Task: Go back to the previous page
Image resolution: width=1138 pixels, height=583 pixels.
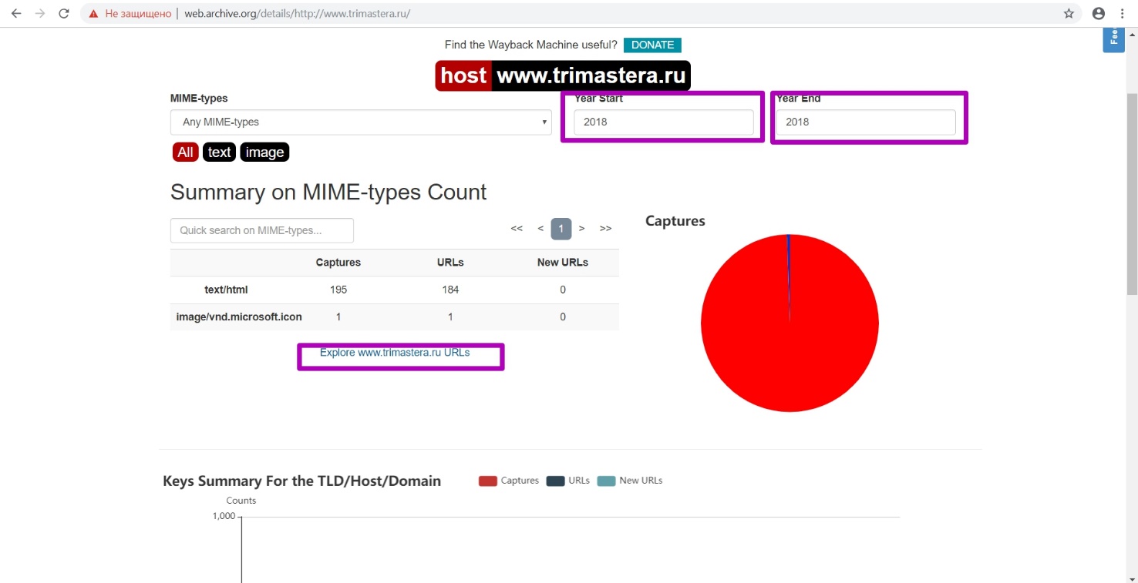Action: click(x=16, y=13)
